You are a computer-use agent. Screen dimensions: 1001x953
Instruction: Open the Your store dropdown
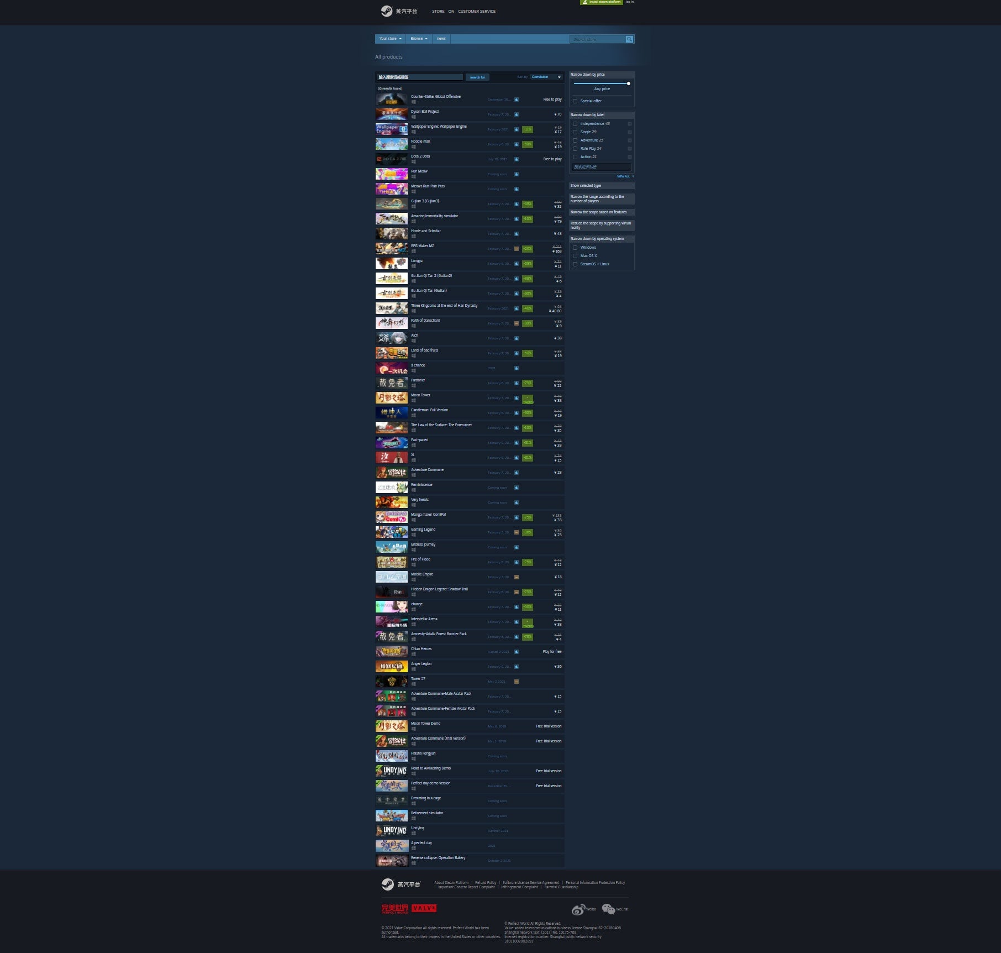pos(388,39)
